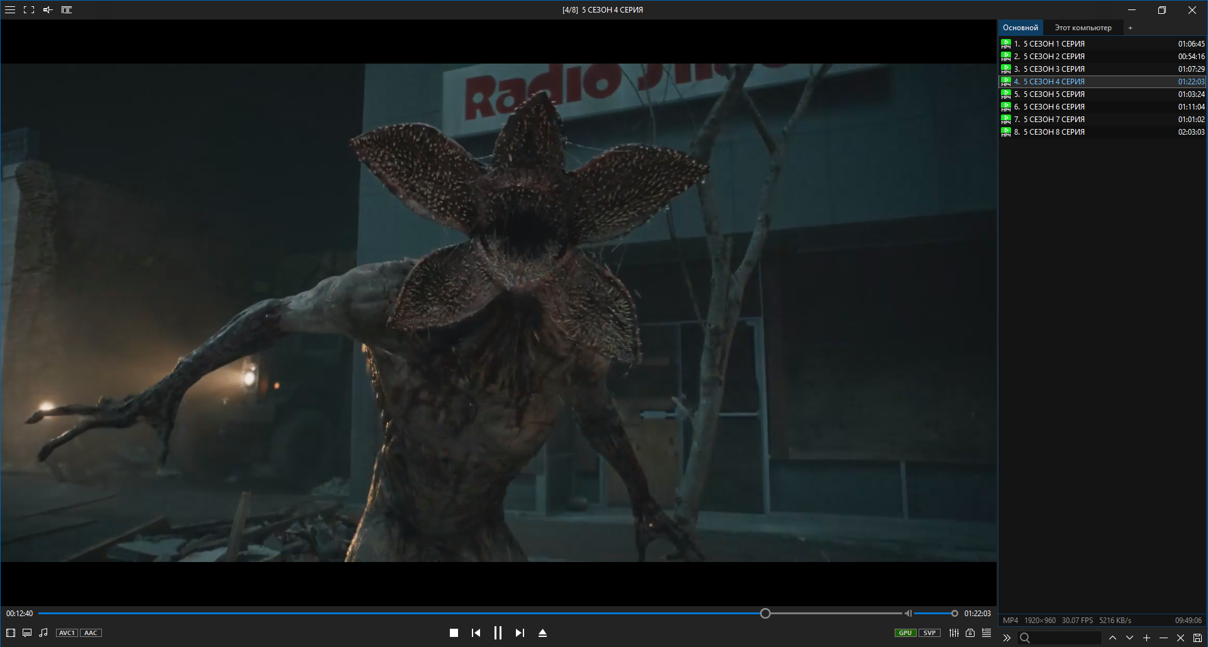Click the 5216 KB/s bitrate text
Viewport: 1208px width, 647px height.
pyautogui.click(x=1115, y=621)
